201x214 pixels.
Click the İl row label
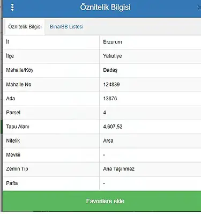click(8, 42)
